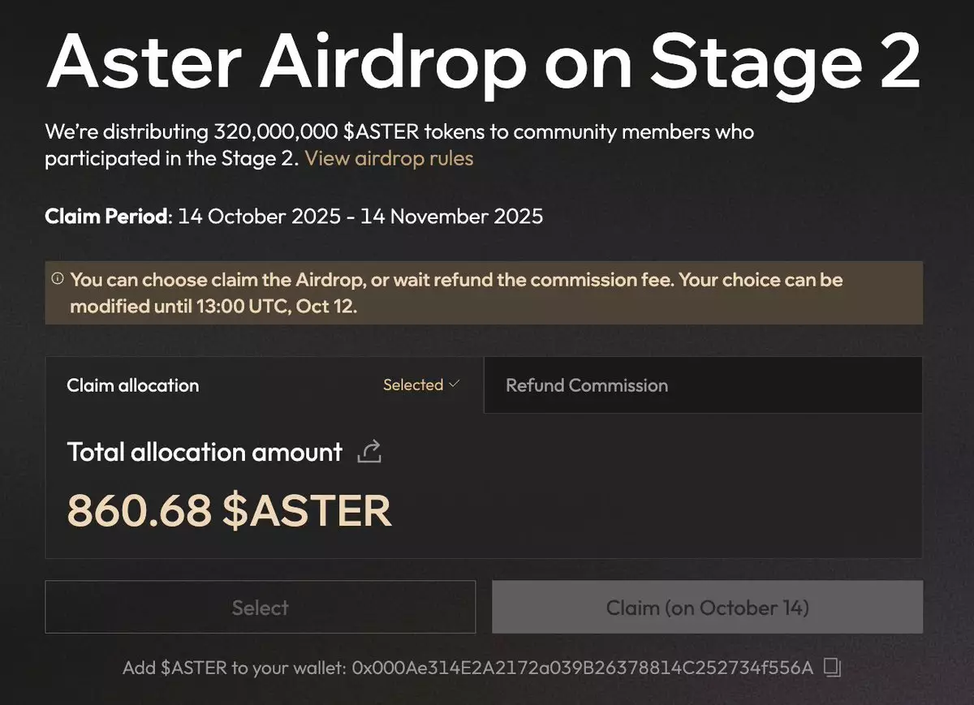974x705 pixels.
Task: Click the 14 November 2025 end date
Action: pos(451,217)
